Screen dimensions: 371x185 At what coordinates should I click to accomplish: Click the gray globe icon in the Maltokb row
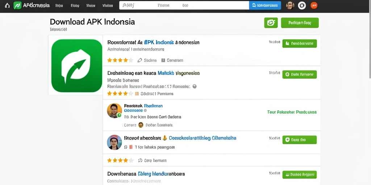195,86
